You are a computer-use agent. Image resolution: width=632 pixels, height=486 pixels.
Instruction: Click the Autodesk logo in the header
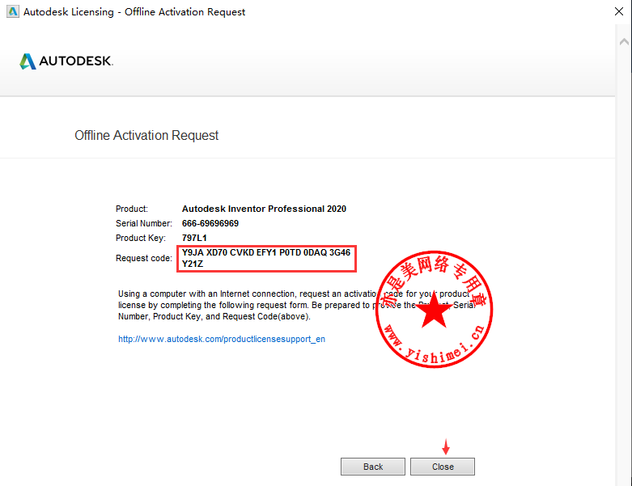coord(66,61)
